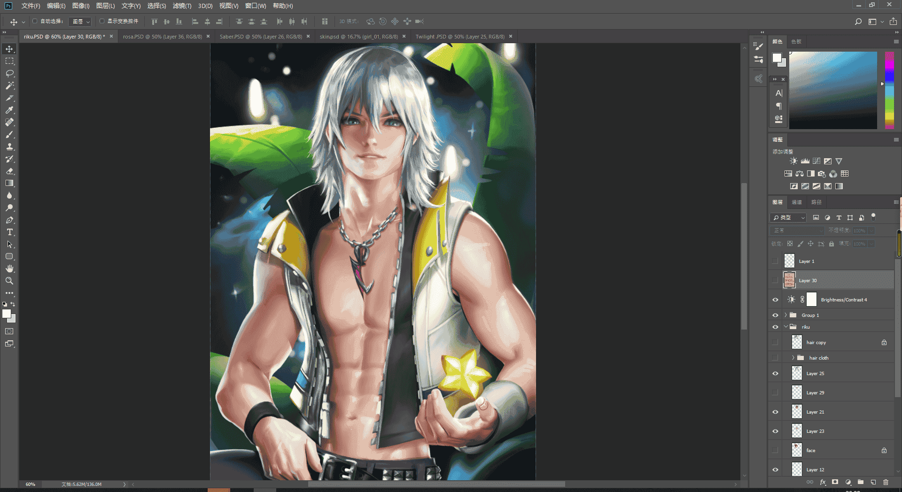This screenshot has width=902, height=492.
Task: Switch to the Channels panel tab
Action: coord(797,202)
